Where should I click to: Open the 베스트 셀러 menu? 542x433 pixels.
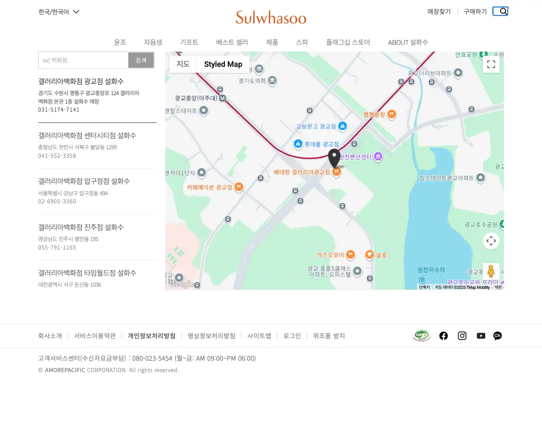point(232,42)
